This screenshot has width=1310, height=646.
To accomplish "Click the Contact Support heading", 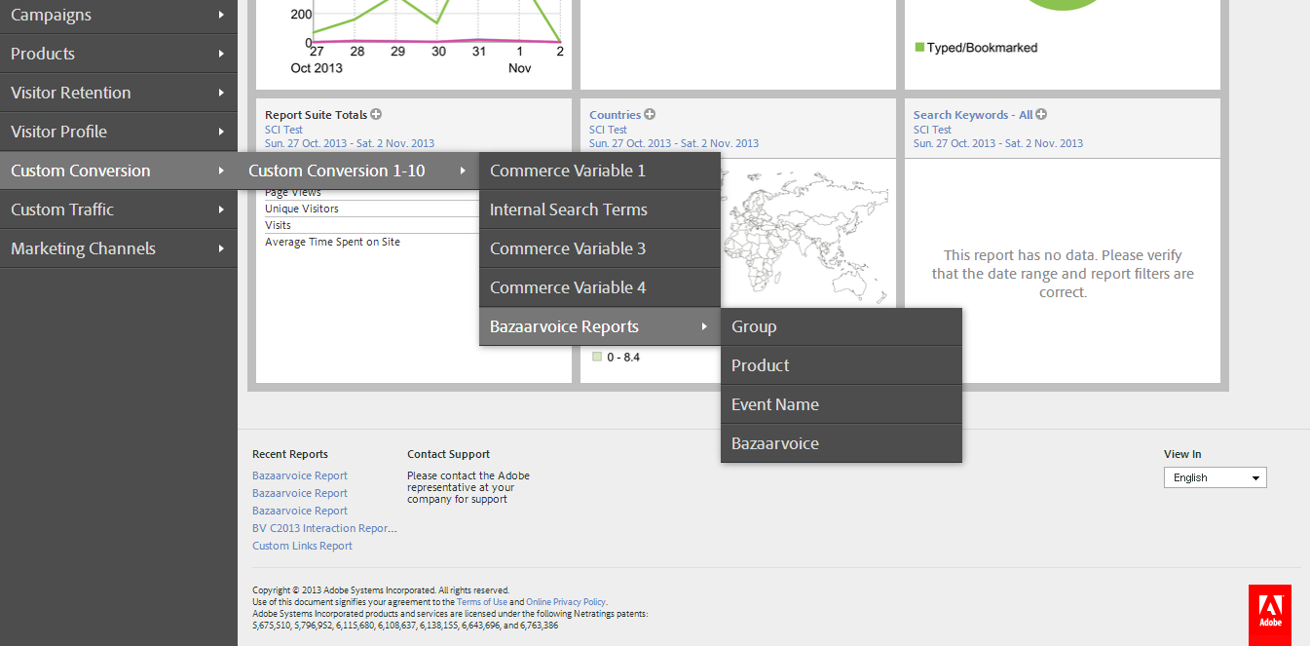I will (448, 454).
